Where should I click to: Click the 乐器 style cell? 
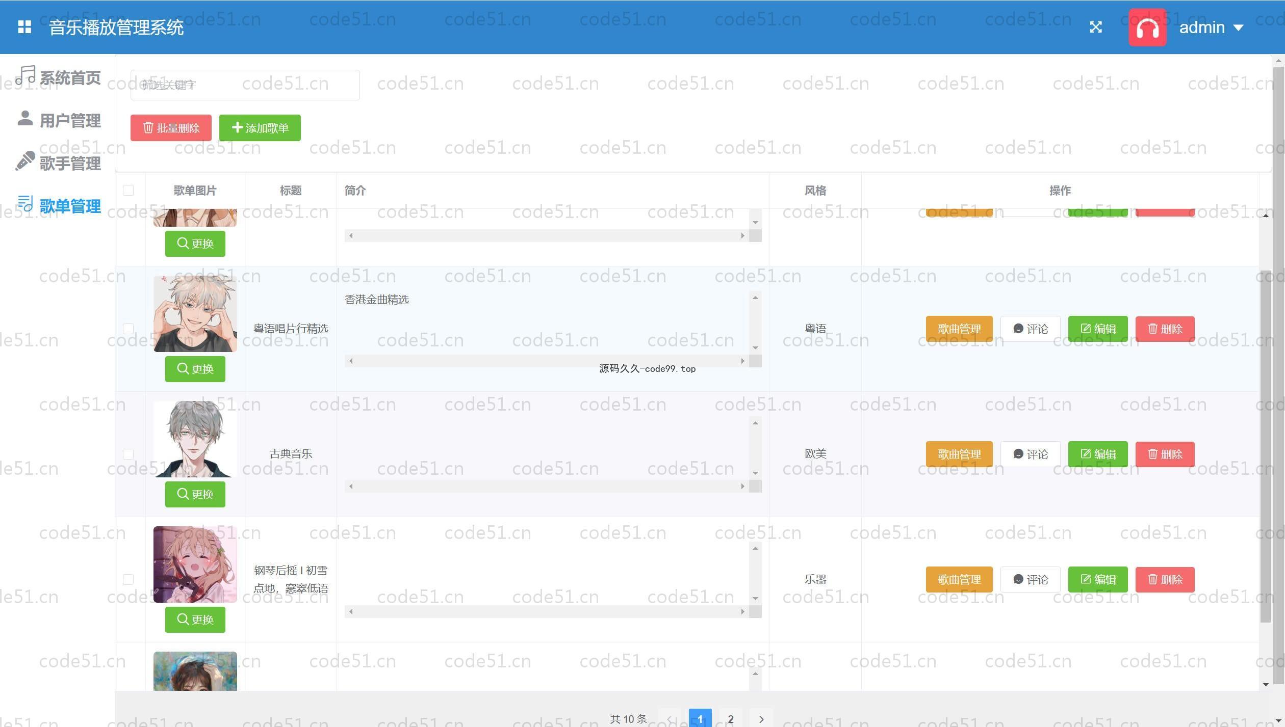815,579
